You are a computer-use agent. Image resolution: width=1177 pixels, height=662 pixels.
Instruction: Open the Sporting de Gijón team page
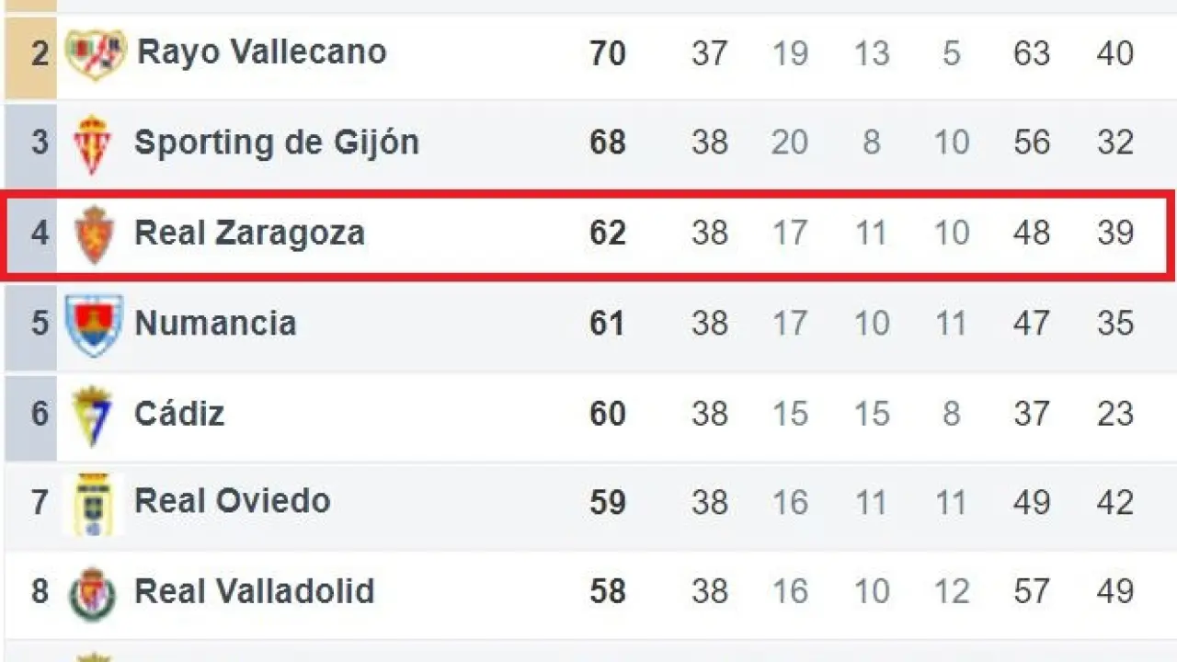(x=276, y=143)
